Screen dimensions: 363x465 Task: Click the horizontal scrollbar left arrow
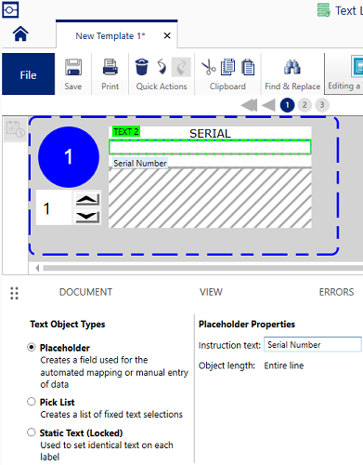[x=37, y=268]
